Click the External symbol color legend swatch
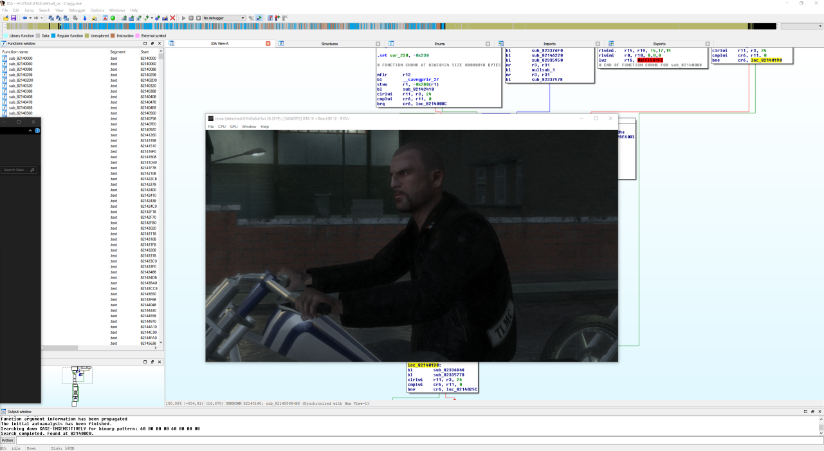Screen dimensions: 824x451 pos(138,36)
